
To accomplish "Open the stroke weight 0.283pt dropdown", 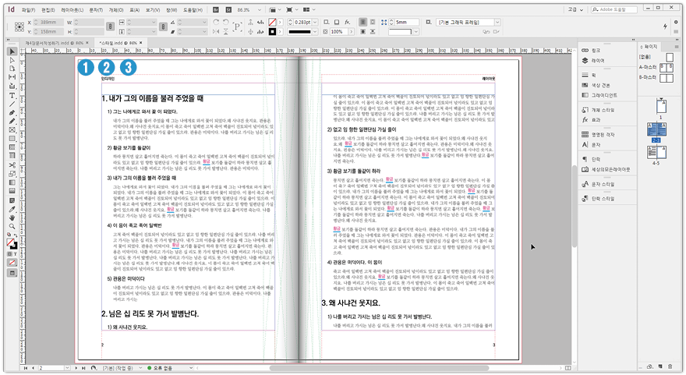I will click(x=315, y=22).
